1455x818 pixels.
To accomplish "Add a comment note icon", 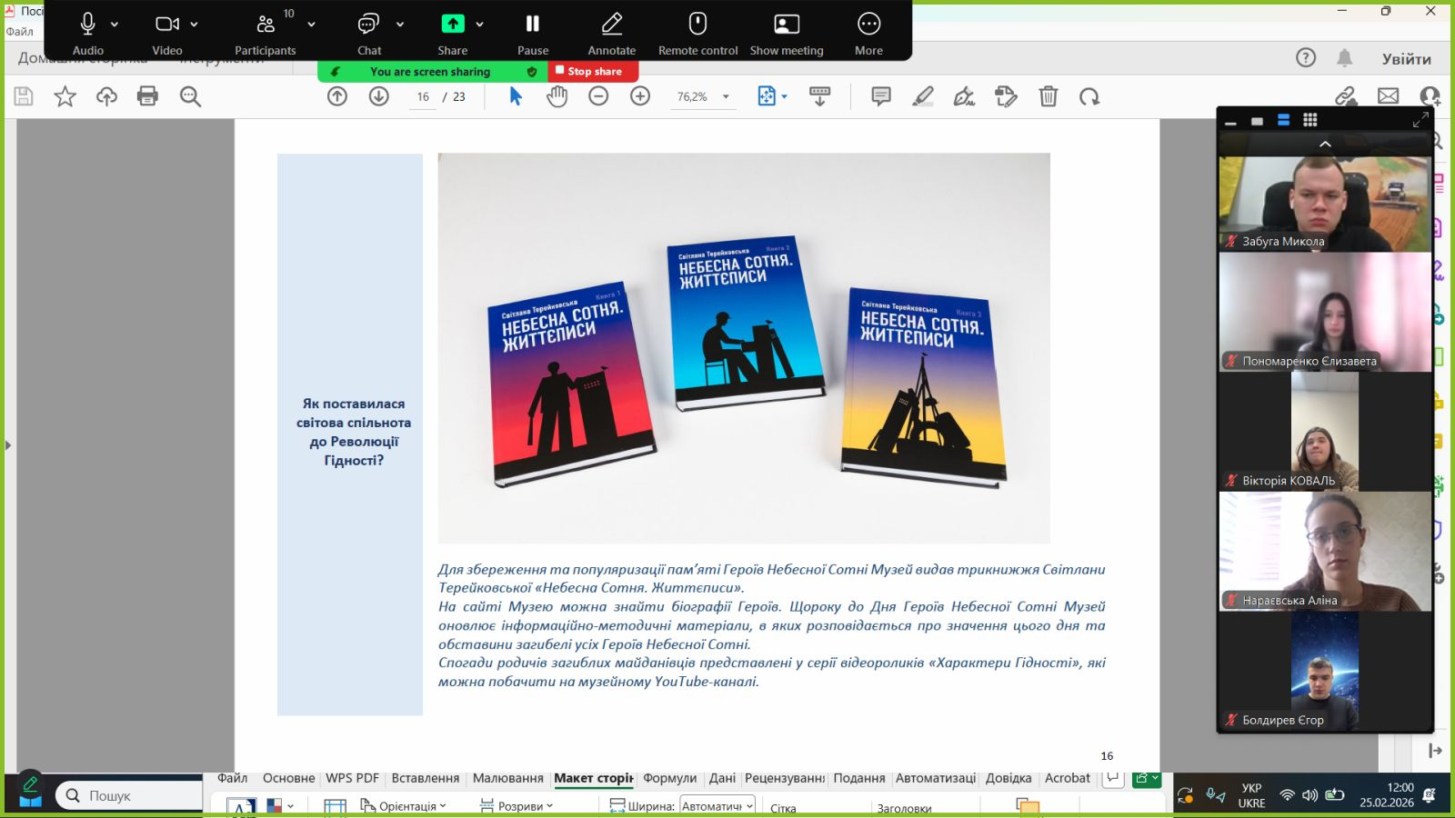I will [x=880, y=96].
